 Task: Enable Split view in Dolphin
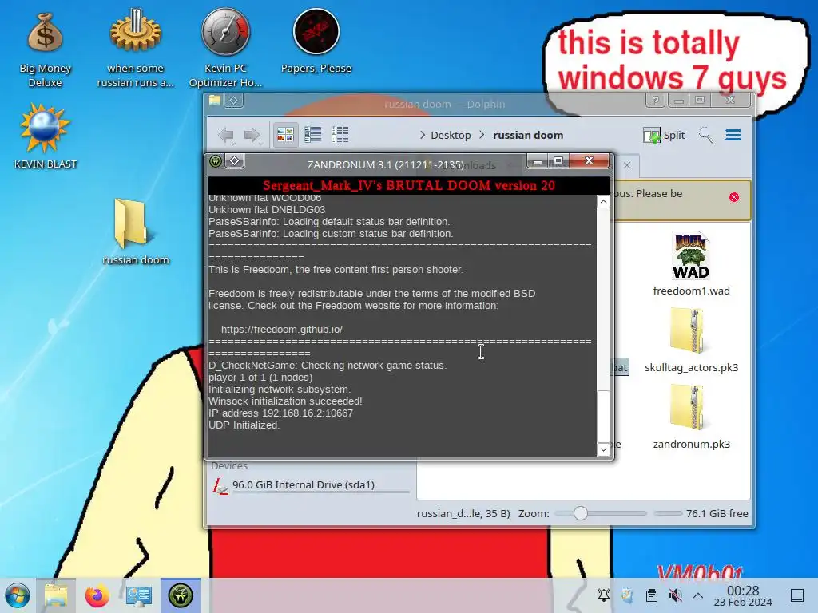click(664, 135)
